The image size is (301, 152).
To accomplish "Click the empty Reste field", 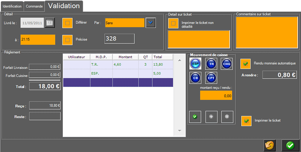I will click(x=45, y=116).
